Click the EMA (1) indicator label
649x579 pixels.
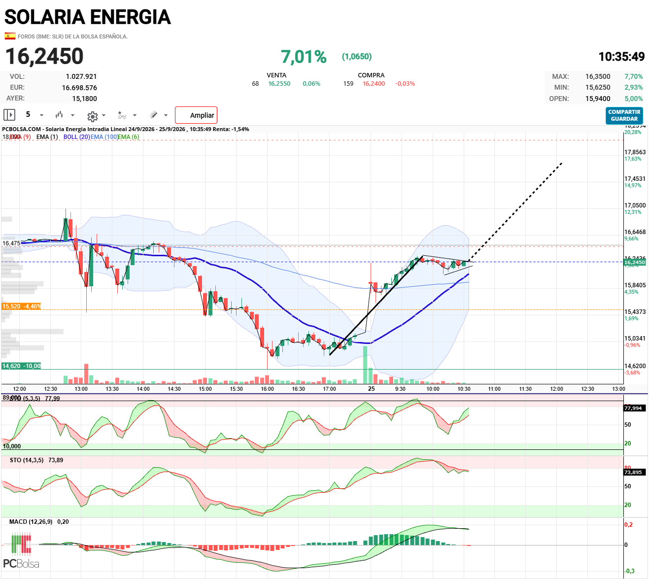(47, 137)
